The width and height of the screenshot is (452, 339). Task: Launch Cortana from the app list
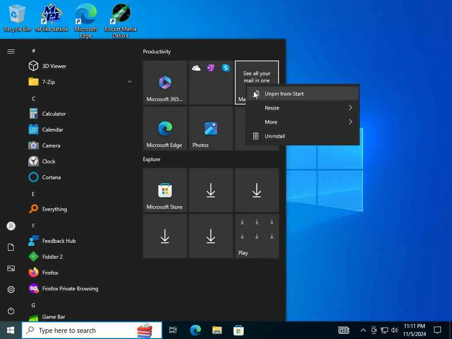(81, 177)
